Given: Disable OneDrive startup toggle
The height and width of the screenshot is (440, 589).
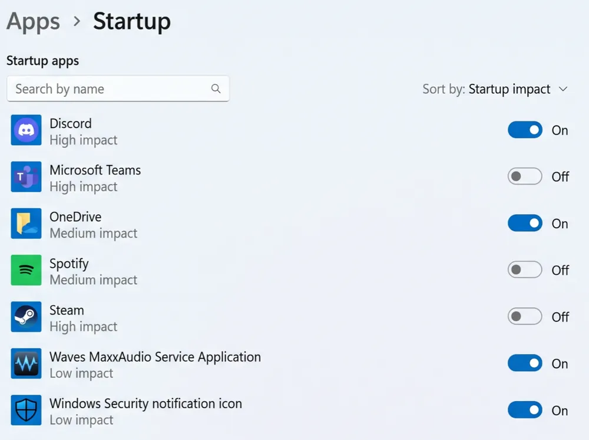Looking at the screenshot, I should 525,224.
